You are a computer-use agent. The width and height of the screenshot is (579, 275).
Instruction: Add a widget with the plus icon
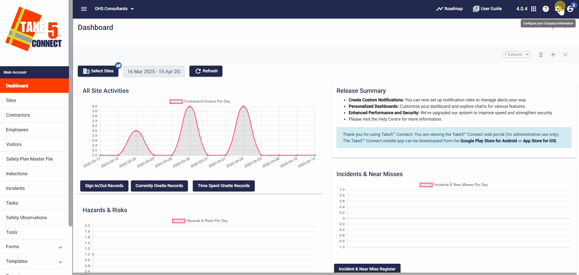pyautogui.click(x=553, y=55)
